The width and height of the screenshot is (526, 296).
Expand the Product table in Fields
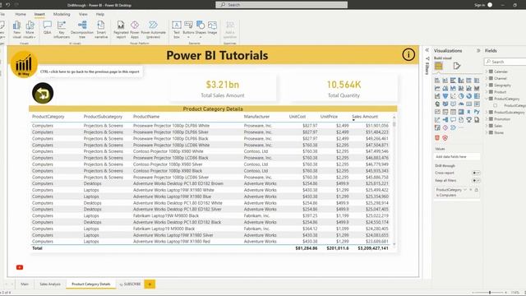487,92
